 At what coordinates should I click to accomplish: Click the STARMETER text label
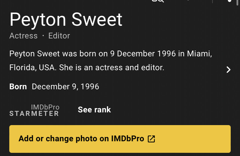click(x=34, y=114)
